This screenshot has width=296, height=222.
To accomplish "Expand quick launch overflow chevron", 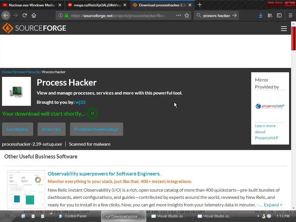I will (x=51, y=214).
